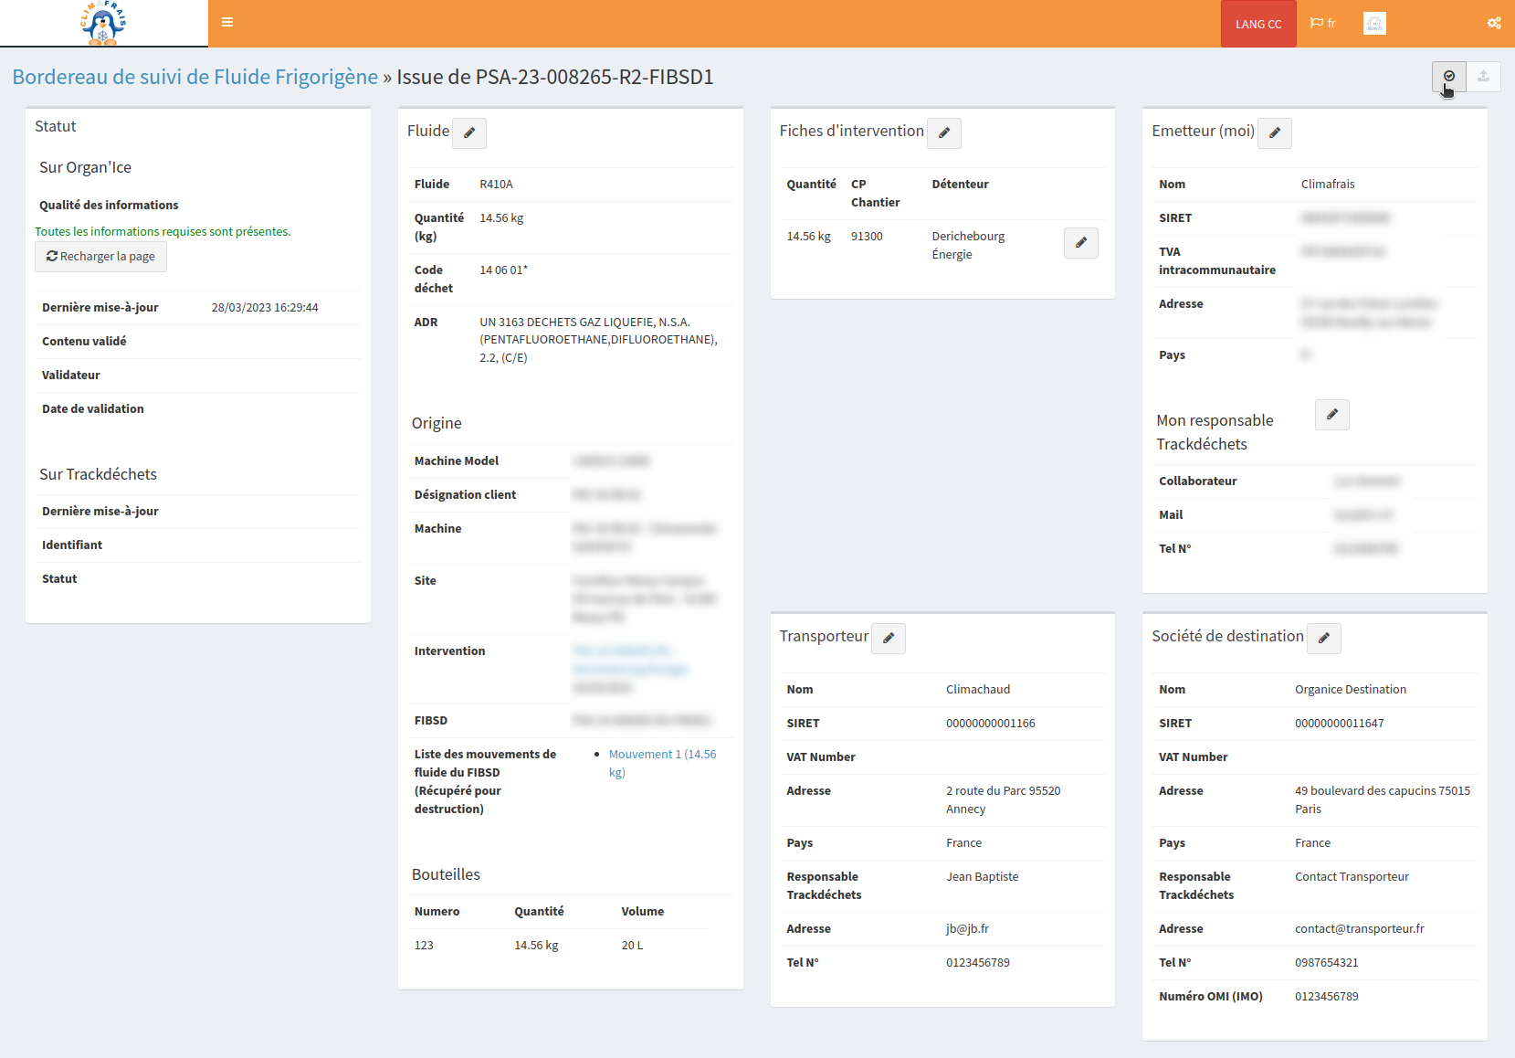Click the date 28/03/2023 16:29:44

coord(265,308)
